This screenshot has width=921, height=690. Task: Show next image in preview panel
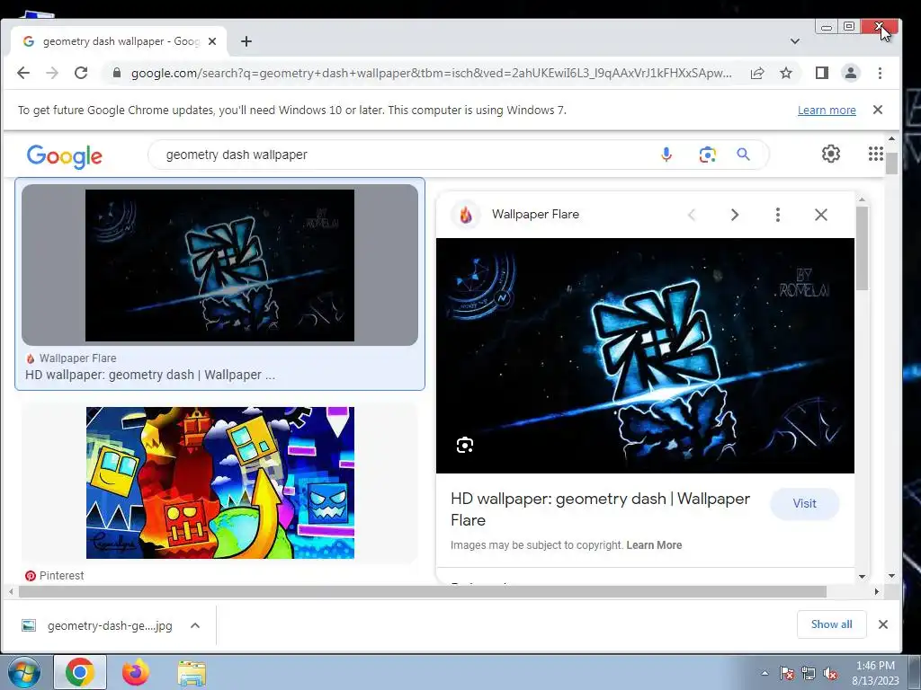click(735, 215)
